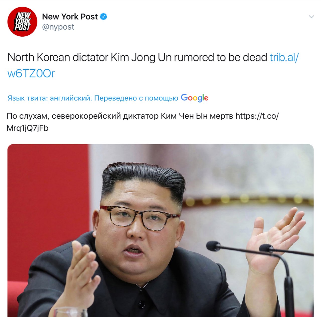Screen dimensions: 321x317
Task: Open the attached tweet photo
Action: pyautogui.click(x=160, y=231)
